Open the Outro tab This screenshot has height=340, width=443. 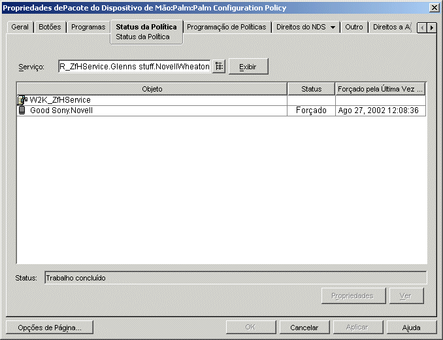(x=354, y=27)
